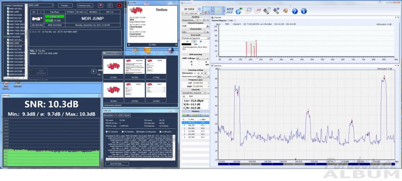Remove a marker with the red minus icon
402x181 pixels.
click(x=188, y=115)
